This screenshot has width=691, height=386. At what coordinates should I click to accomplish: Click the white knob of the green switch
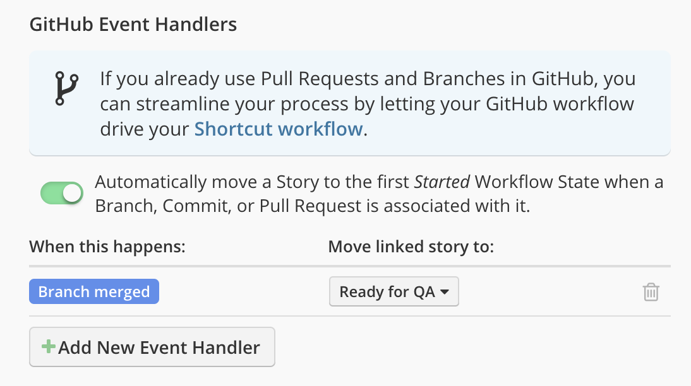pyautogui.click(x=73, y=193)
